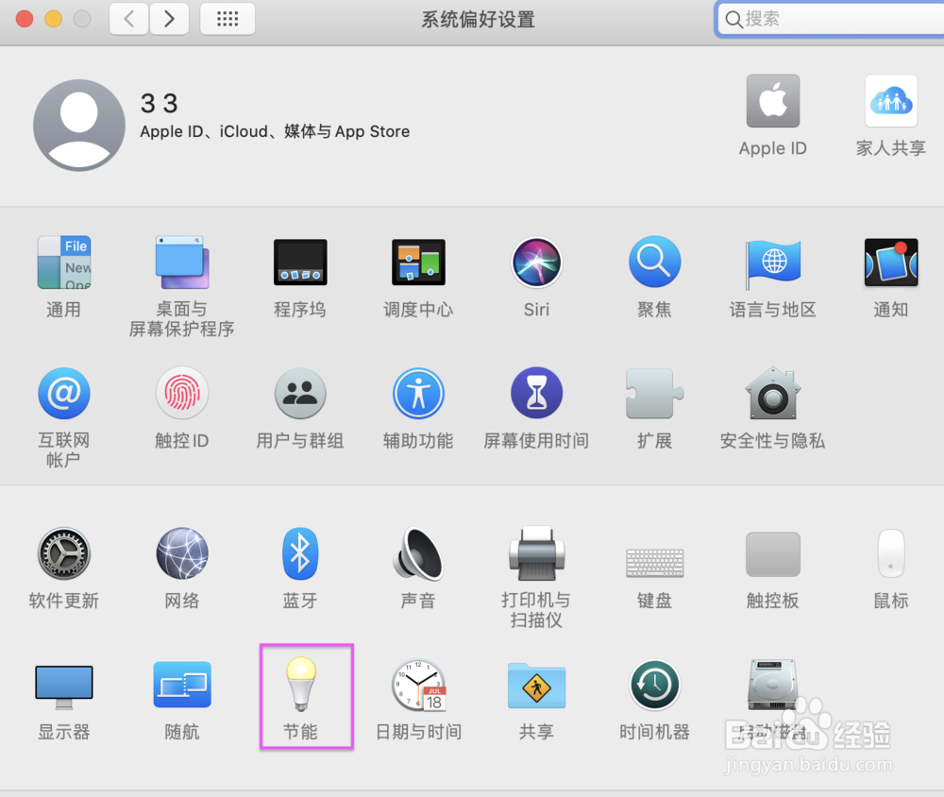Image resolution: width=944 pixels, height=797 pixels.
Task: Open 触控ID (Touch ID) settings
Action: click(181, 393)
